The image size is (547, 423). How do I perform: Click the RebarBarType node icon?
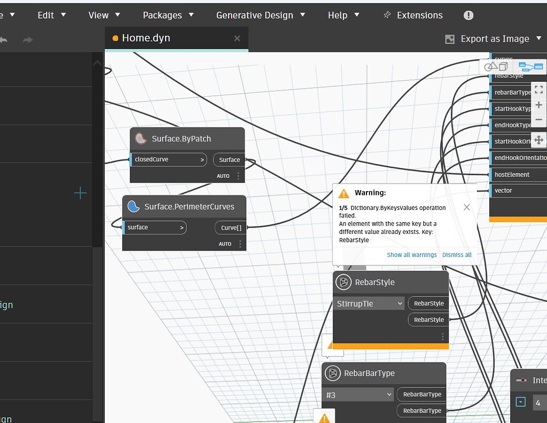pyautogui.click(x=333, y=373)
